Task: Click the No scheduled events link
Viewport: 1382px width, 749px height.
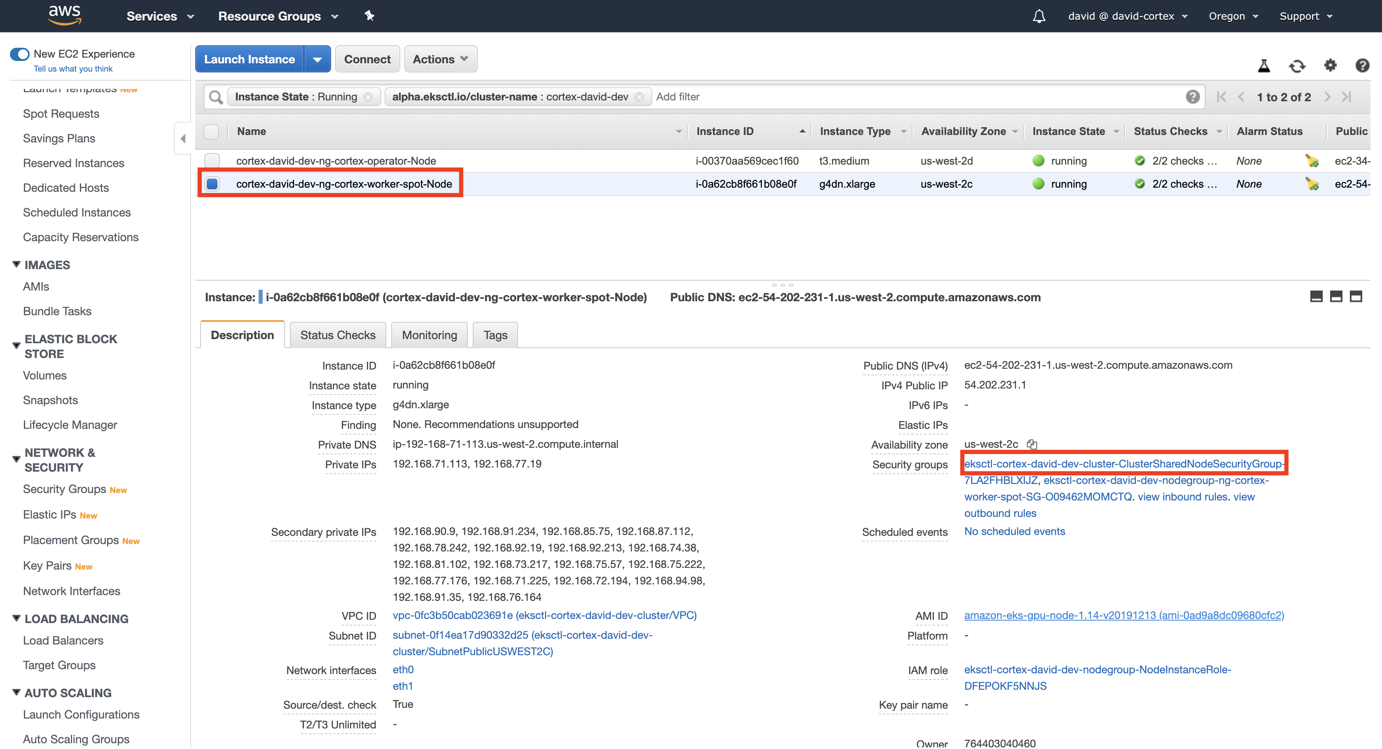Action: coord(1015,531)
